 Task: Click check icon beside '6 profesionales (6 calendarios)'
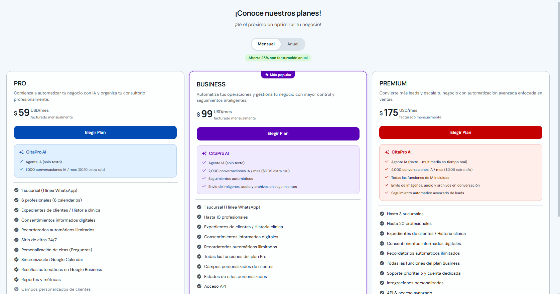[x=16, y=200]
